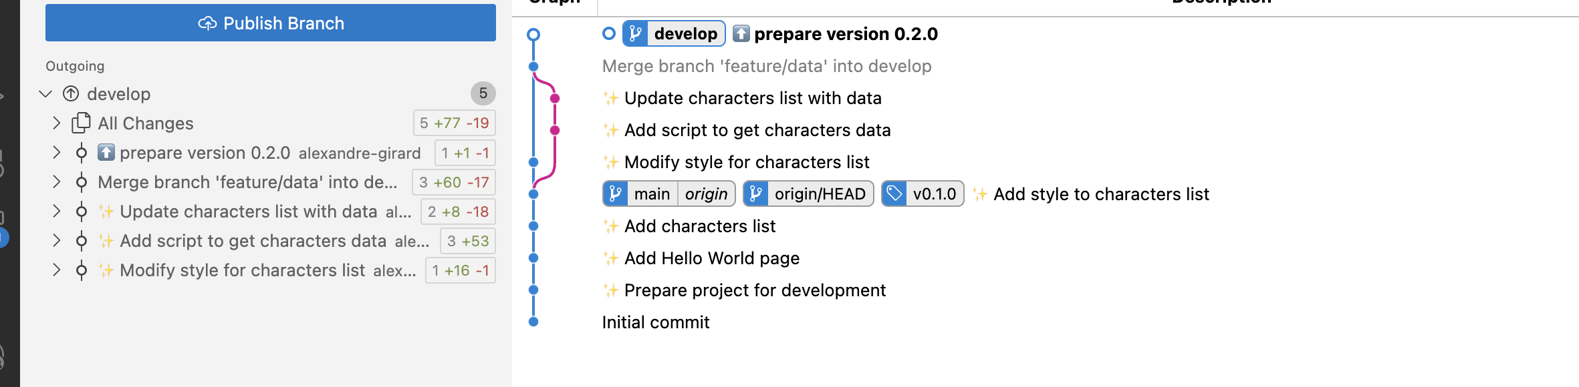Expand the prepare version 0.2.0 outgoing commit
This screenshot has width=1579, height=387.
click(x=57, y=153)
